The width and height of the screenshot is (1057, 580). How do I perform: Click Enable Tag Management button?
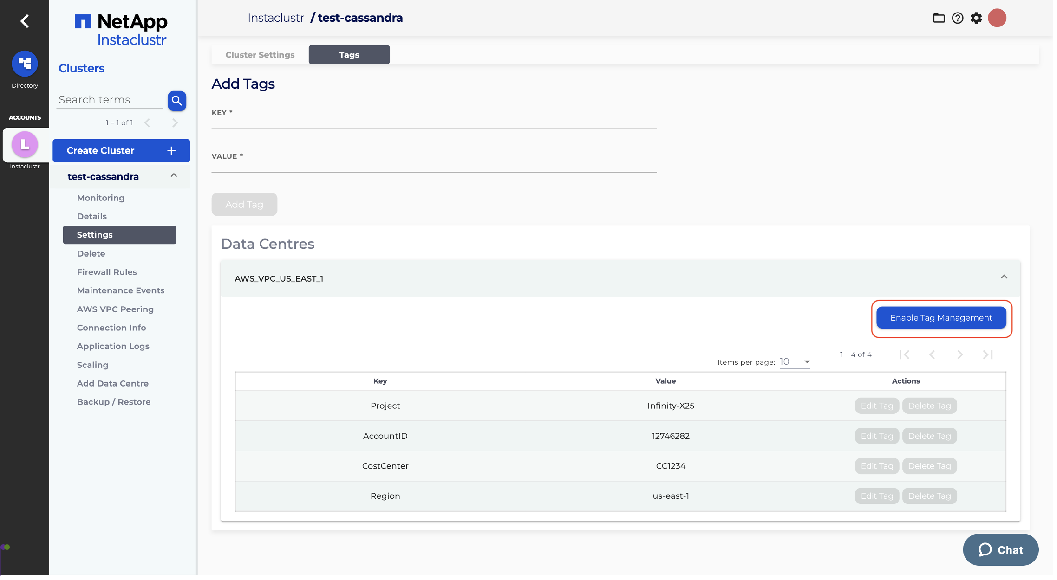click(x=941, y=318)
